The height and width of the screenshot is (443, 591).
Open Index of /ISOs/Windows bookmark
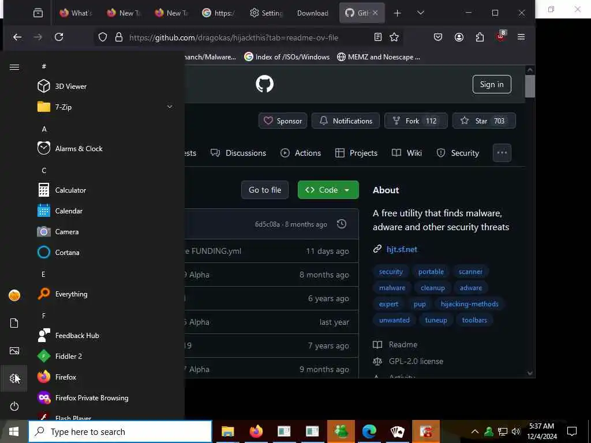click(x=287, y=57)
